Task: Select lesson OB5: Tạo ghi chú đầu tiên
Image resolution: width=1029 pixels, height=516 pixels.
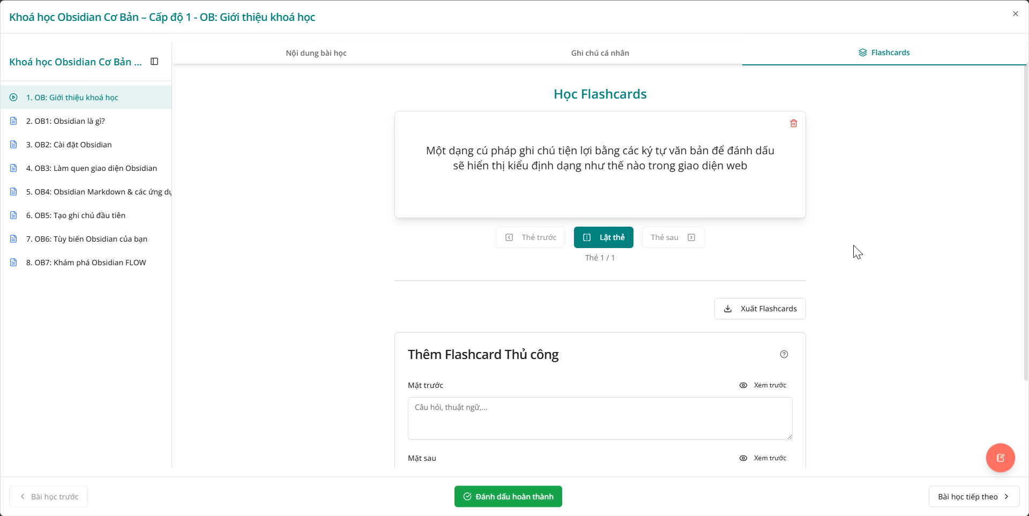Action: tap(76, 215)
